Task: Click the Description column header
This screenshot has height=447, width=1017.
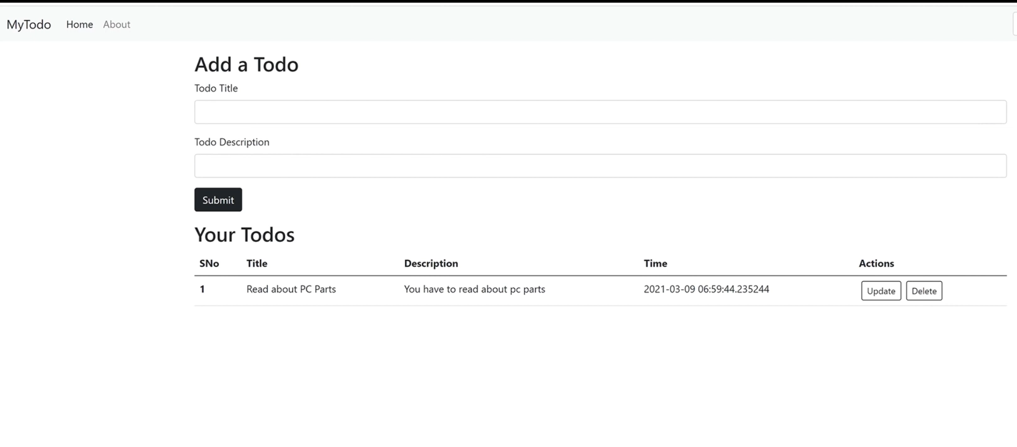Action: [431, 264]
